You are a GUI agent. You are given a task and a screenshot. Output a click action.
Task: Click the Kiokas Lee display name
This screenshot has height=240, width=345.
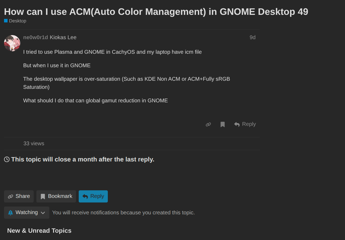pyautogui.click(x=63, y=38)
